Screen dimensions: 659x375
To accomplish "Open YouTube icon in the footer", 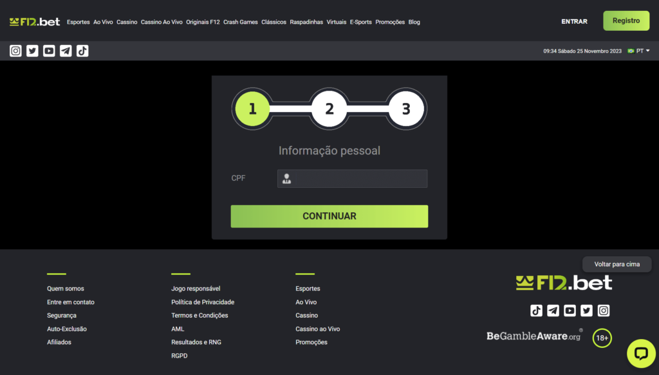I will coord(570,311).
